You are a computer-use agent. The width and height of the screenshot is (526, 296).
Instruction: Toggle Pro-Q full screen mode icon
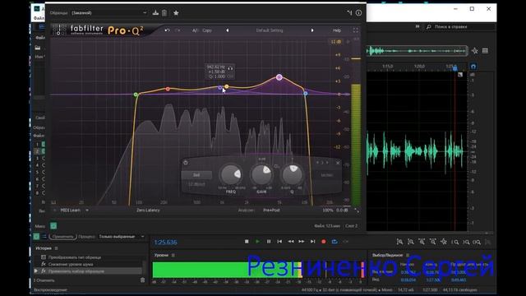click(x=356, y=30)
